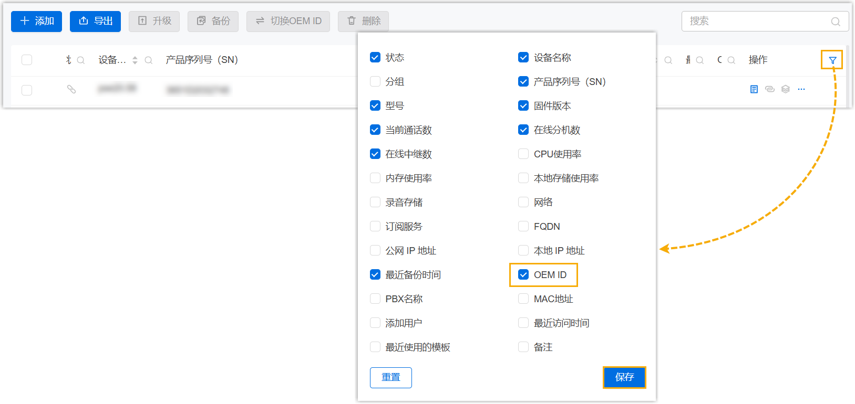Click the 保存 save button
The height and width of the screenshot is (404, 855).
(x=624, y=377)
